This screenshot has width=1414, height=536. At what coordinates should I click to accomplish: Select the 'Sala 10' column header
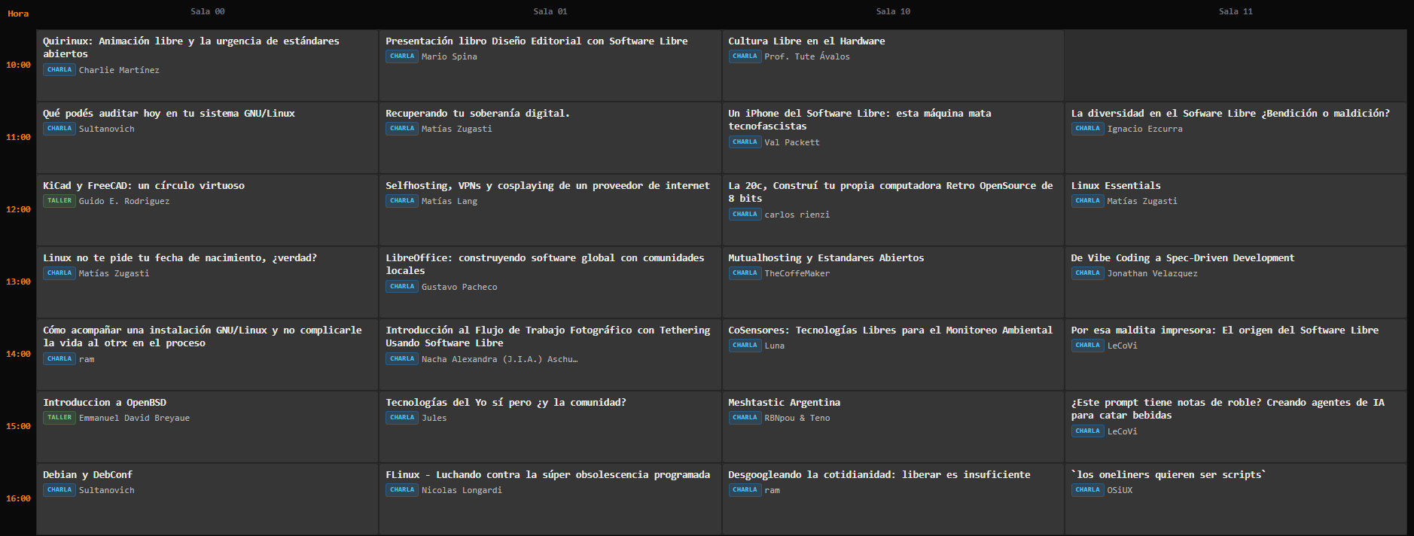tap(893, 11)
